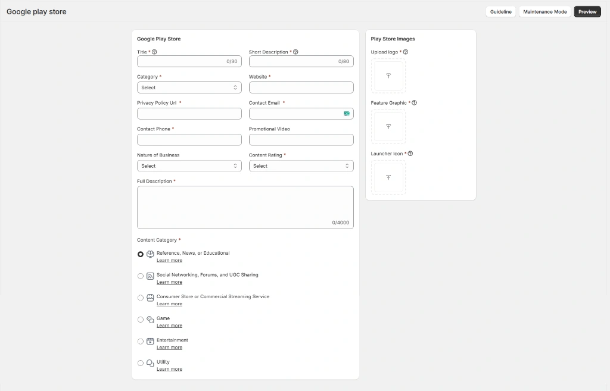Screen dimensions: 610x391
Task: Click inside the Full Description text area
Action: [245, 208]
